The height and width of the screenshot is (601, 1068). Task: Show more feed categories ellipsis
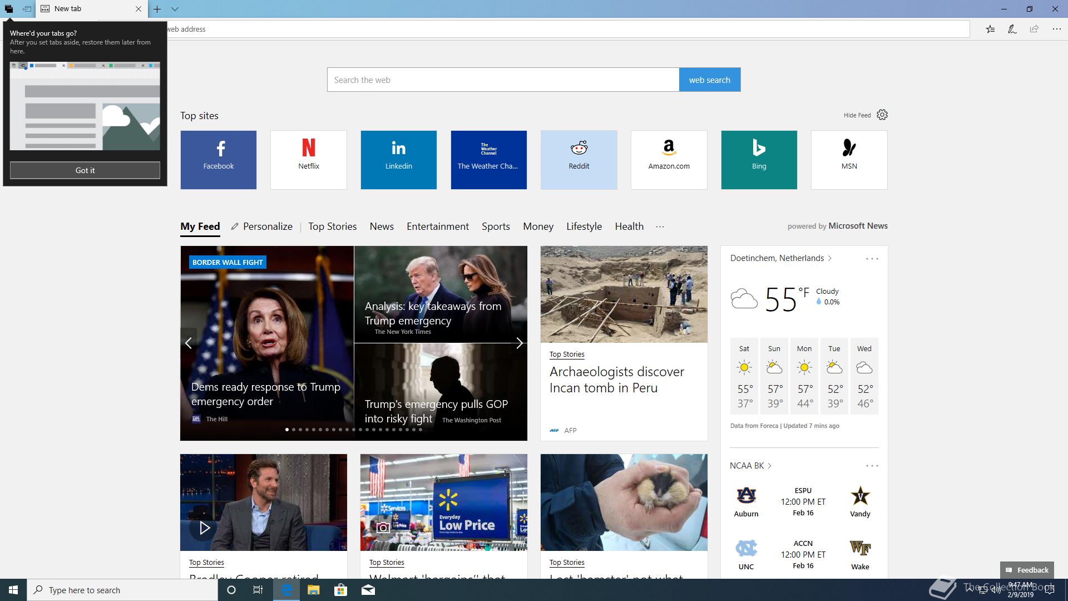[660, 226]
